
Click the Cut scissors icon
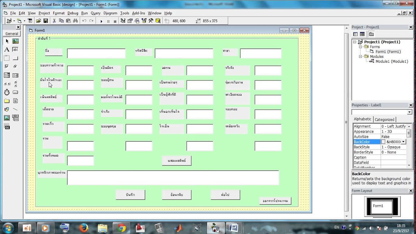tap(54, 21)
